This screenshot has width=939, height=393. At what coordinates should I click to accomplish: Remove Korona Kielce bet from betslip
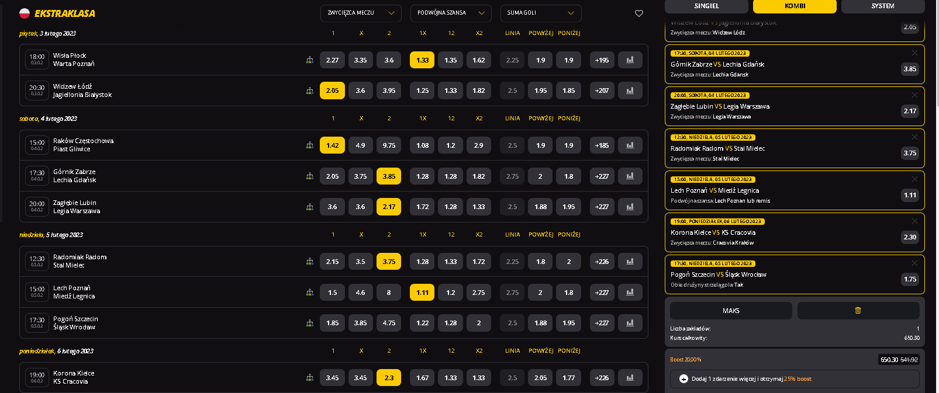coord(914,221)
